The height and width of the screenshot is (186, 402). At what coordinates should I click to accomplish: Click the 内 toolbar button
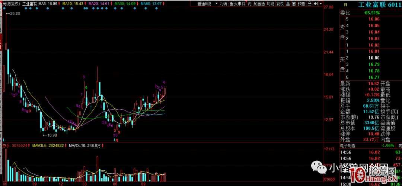tap(250, 4)
